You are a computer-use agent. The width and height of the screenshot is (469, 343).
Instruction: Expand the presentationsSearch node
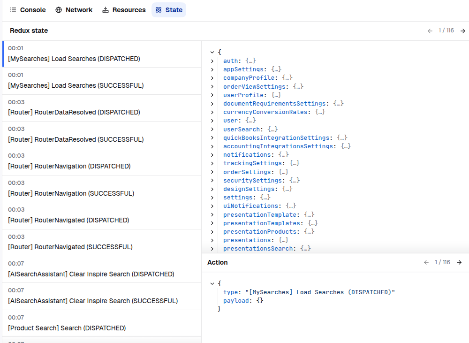click(212, 248)
